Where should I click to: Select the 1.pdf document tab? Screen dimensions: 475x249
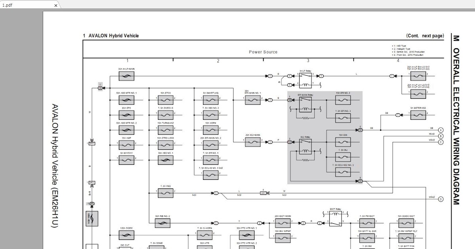pyautogui.click(x=30, y=6)
